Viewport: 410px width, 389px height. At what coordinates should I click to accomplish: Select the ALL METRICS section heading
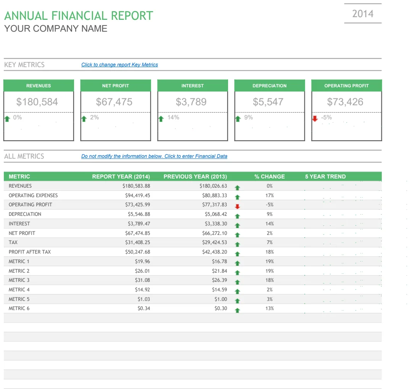tap(24, 156)
